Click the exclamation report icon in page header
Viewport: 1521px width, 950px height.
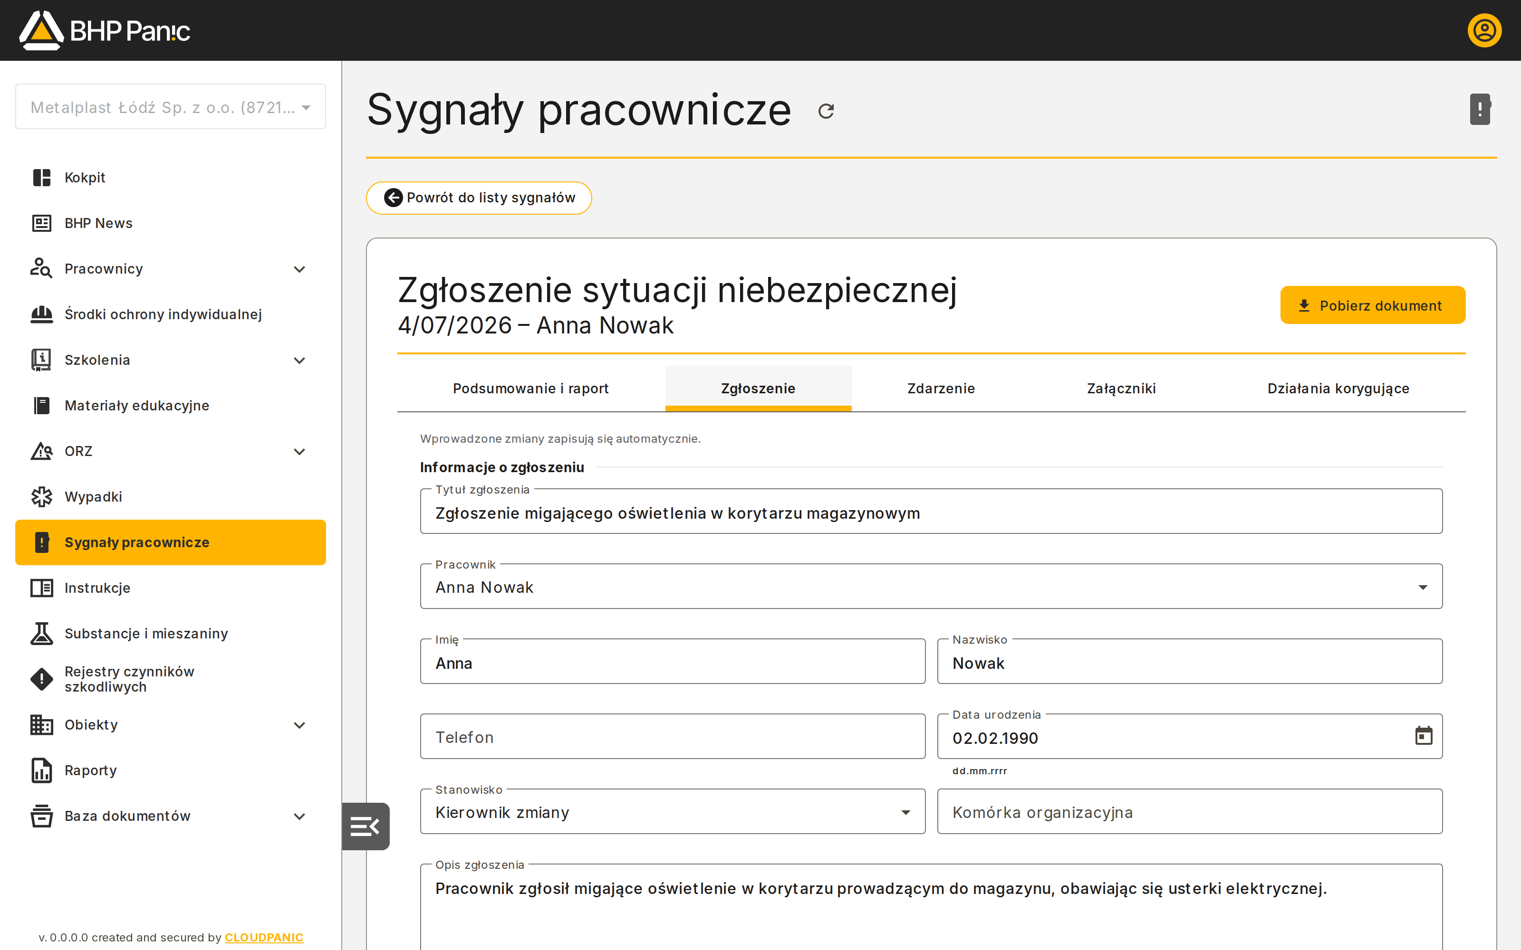coord(1480,109)
